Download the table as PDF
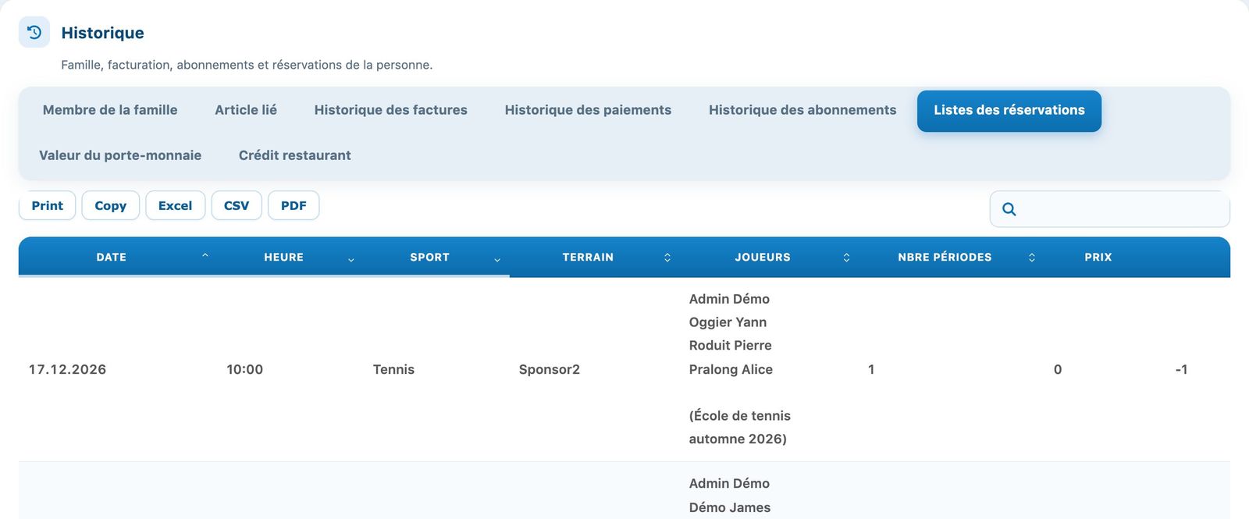Screen dimensions: 1249x519 pos(294,205)
